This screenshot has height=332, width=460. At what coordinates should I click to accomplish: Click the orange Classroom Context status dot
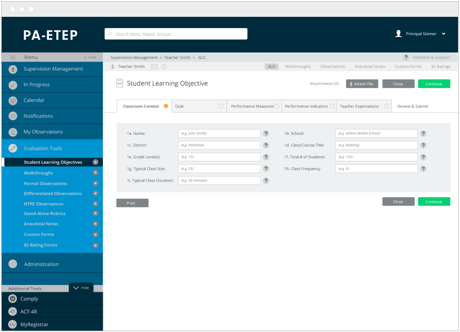(166, 106)
